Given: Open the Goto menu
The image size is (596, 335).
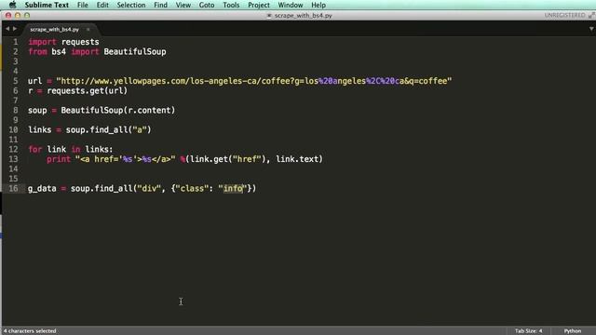Looking at the screenshot, I should pyautogui.click(x=207, y=5).
